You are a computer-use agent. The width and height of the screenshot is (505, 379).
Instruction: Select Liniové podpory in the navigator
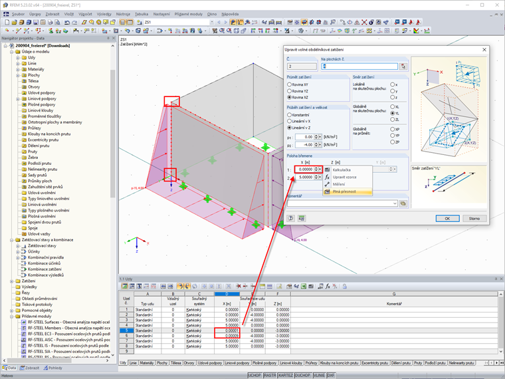click(42, 98)
